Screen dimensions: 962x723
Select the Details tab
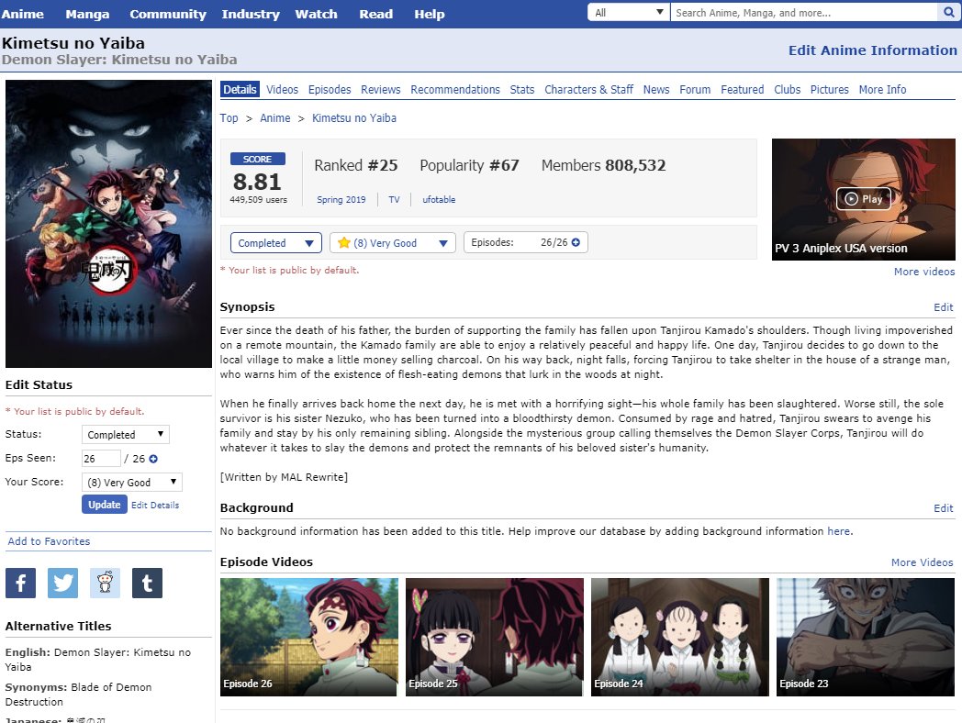pyautogui.click(x=240, y=90)
